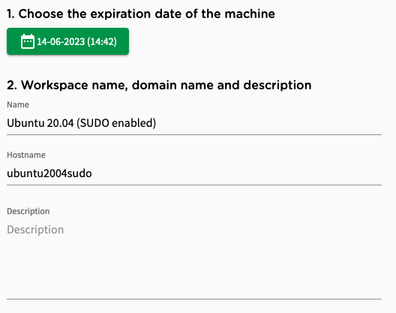Image resolution: width=396 pixels, height=313 pixels.
Task: Click the text Ubuntu 20.04 in the Name field
Action: click(40, 123)
